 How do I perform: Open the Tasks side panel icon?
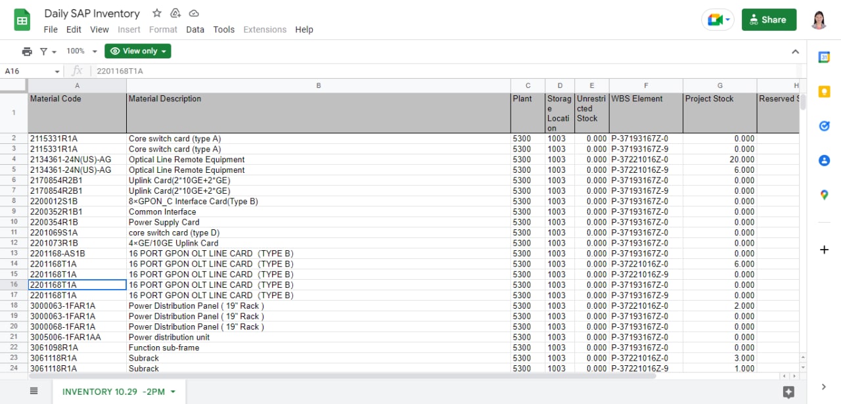(824, 125)
